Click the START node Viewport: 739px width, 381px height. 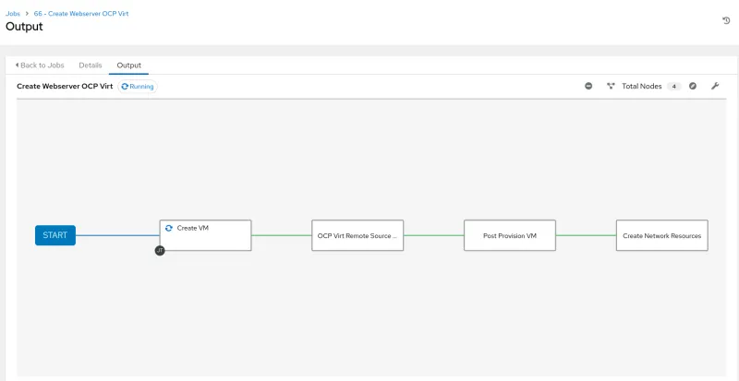coord(55,235)
